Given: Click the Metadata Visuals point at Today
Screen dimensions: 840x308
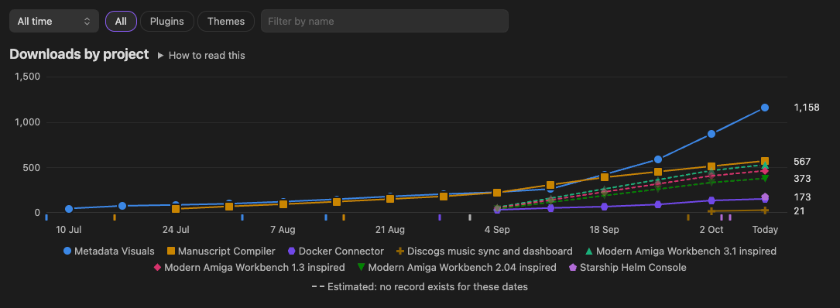Looking at the screenshot, I should point(765,108).
